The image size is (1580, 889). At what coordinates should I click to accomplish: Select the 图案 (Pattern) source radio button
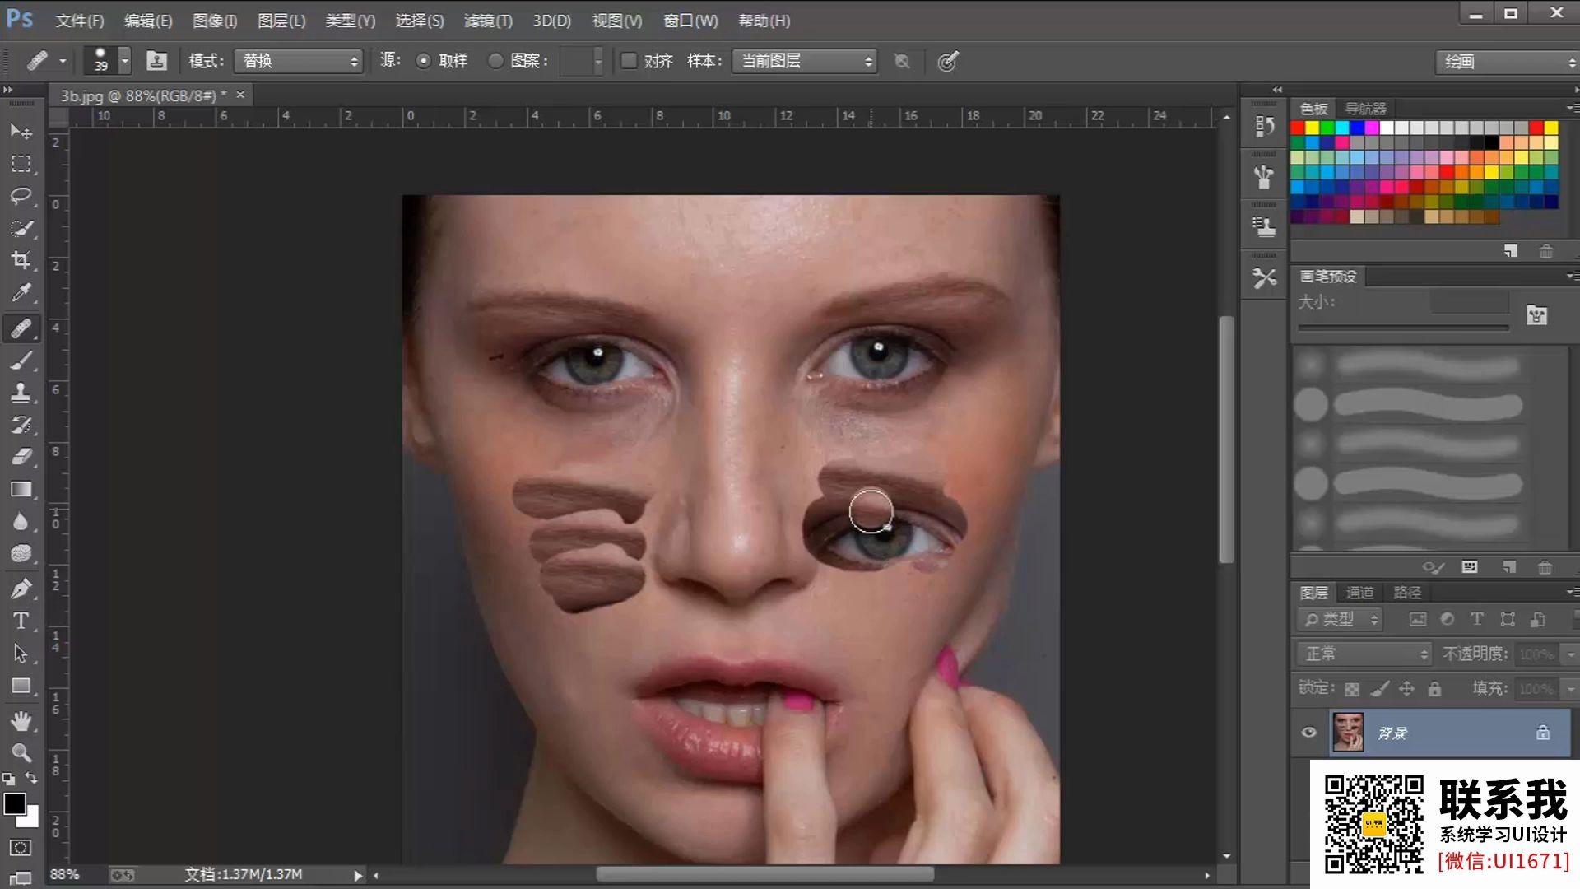pyautogui.click(x=495, y=61)
